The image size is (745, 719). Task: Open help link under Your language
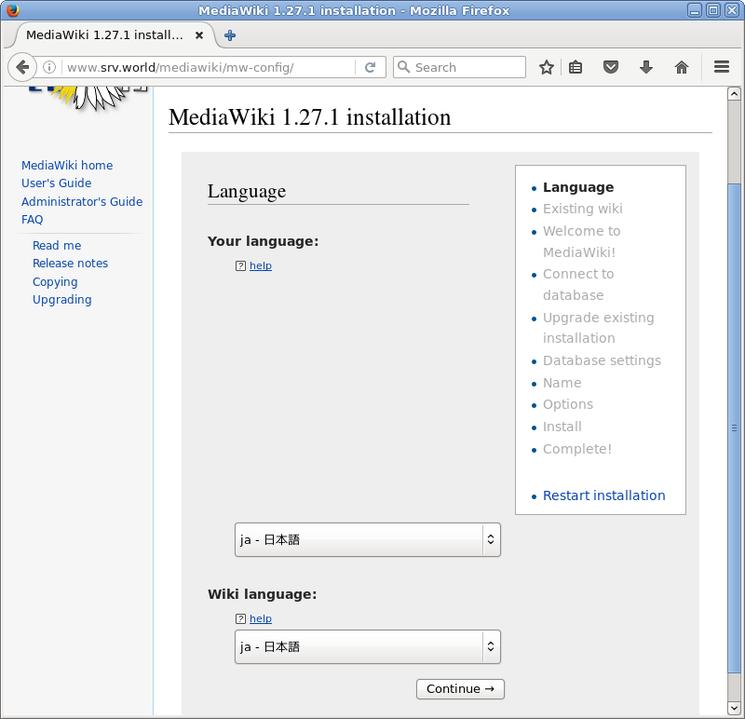tap(261, 265)
